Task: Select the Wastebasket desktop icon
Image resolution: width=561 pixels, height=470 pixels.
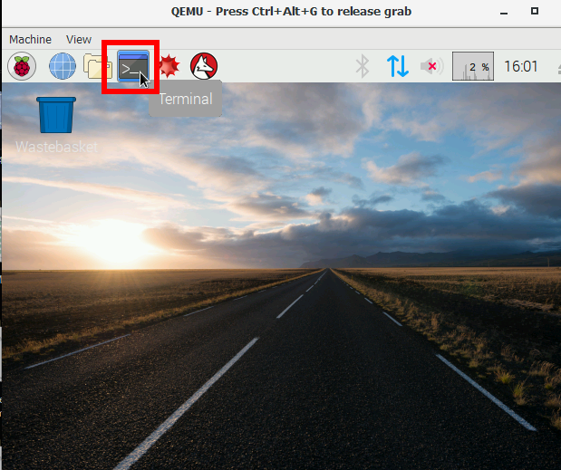Action: click(56, 125)
